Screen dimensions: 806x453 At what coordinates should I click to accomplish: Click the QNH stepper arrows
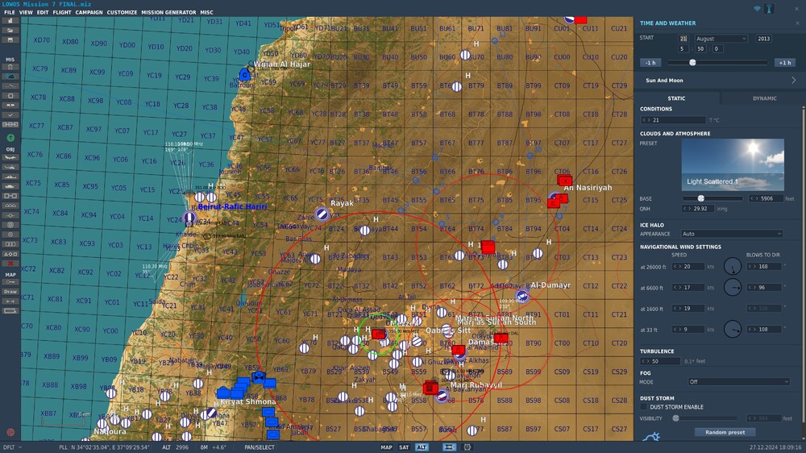pyautogui.click(x=688, y=209)
